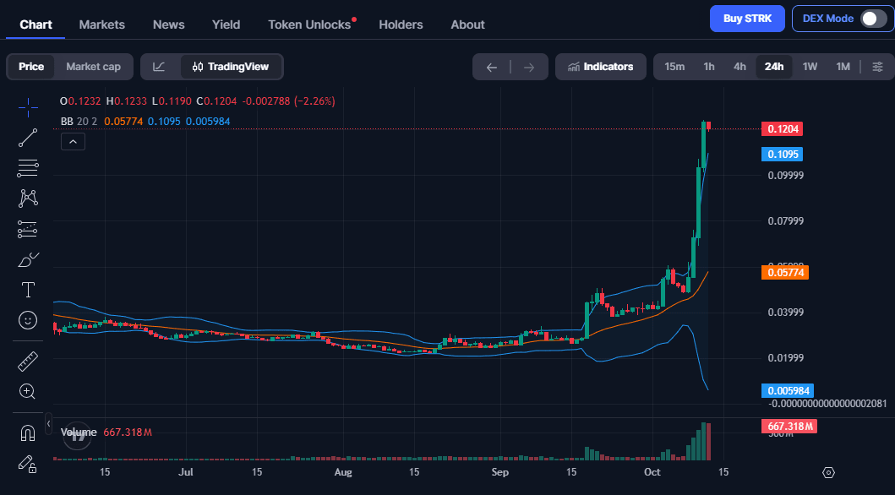
Task: Select the 1W timeframe
Action: click(x=810, y=67)
